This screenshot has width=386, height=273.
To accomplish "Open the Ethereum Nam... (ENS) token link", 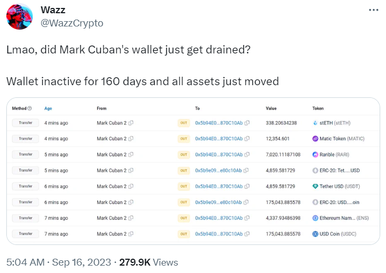I will pyautogui.click(x=344, y=218).
